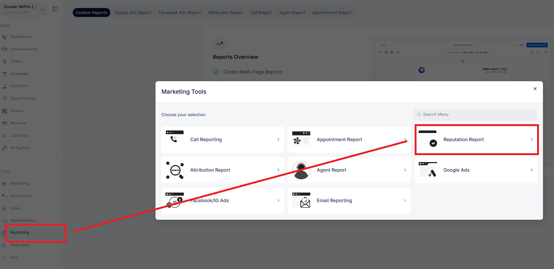Switch to the Google Ads Report tab
The image size is (554, 269).
coord(133,12)
